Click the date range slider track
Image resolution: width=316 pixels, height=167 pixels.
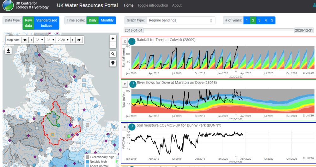[x=218, y=30]
